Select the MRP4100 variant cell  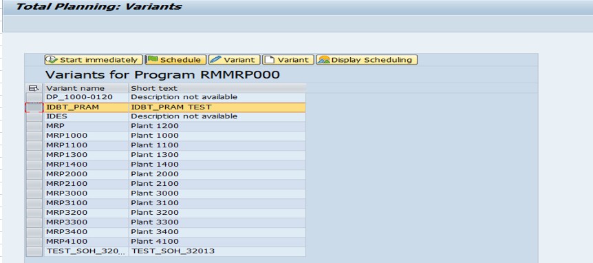[87, 242]
